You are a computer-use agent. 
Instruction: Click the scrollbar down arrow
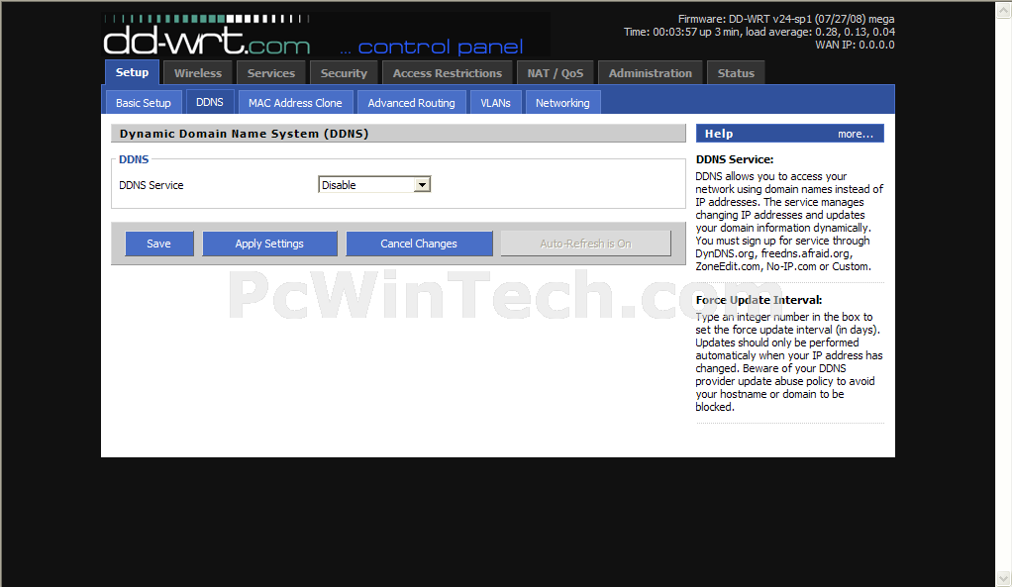(1004, 578)
